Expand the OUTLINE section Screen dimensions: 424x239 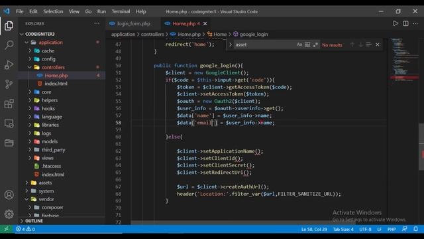pos(62,221)
